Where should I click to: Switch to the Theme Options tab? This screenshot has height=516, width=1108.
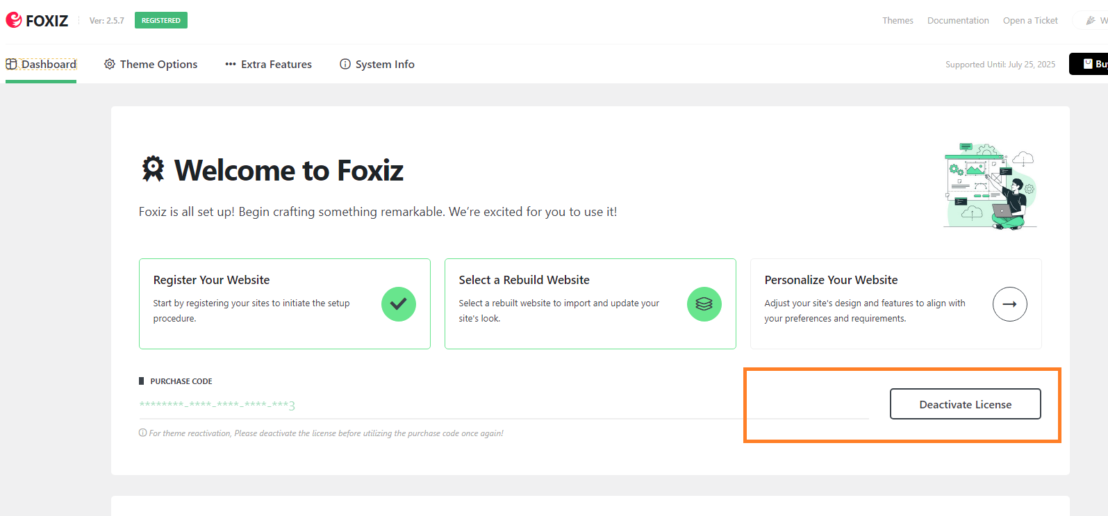(x=151, y=64)
